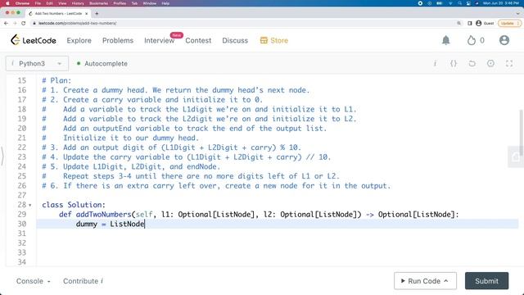
Task: Click the browser forward arrow
Action: coord(15,23)
